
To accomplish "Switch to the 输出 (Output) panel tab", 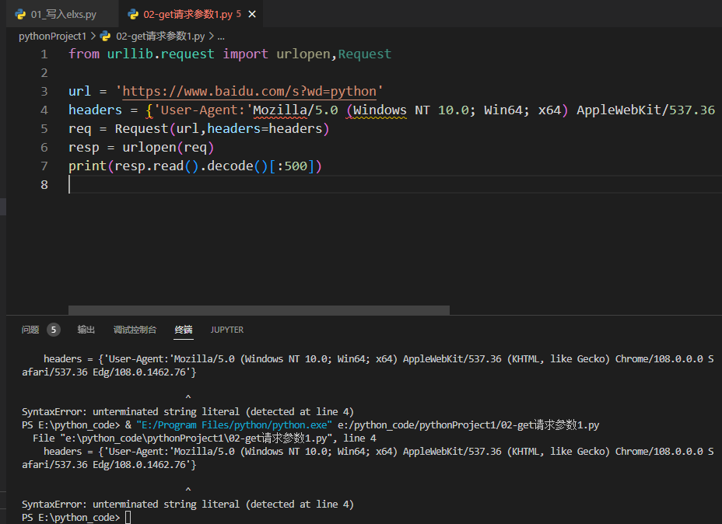I will (x=86, y=330).
